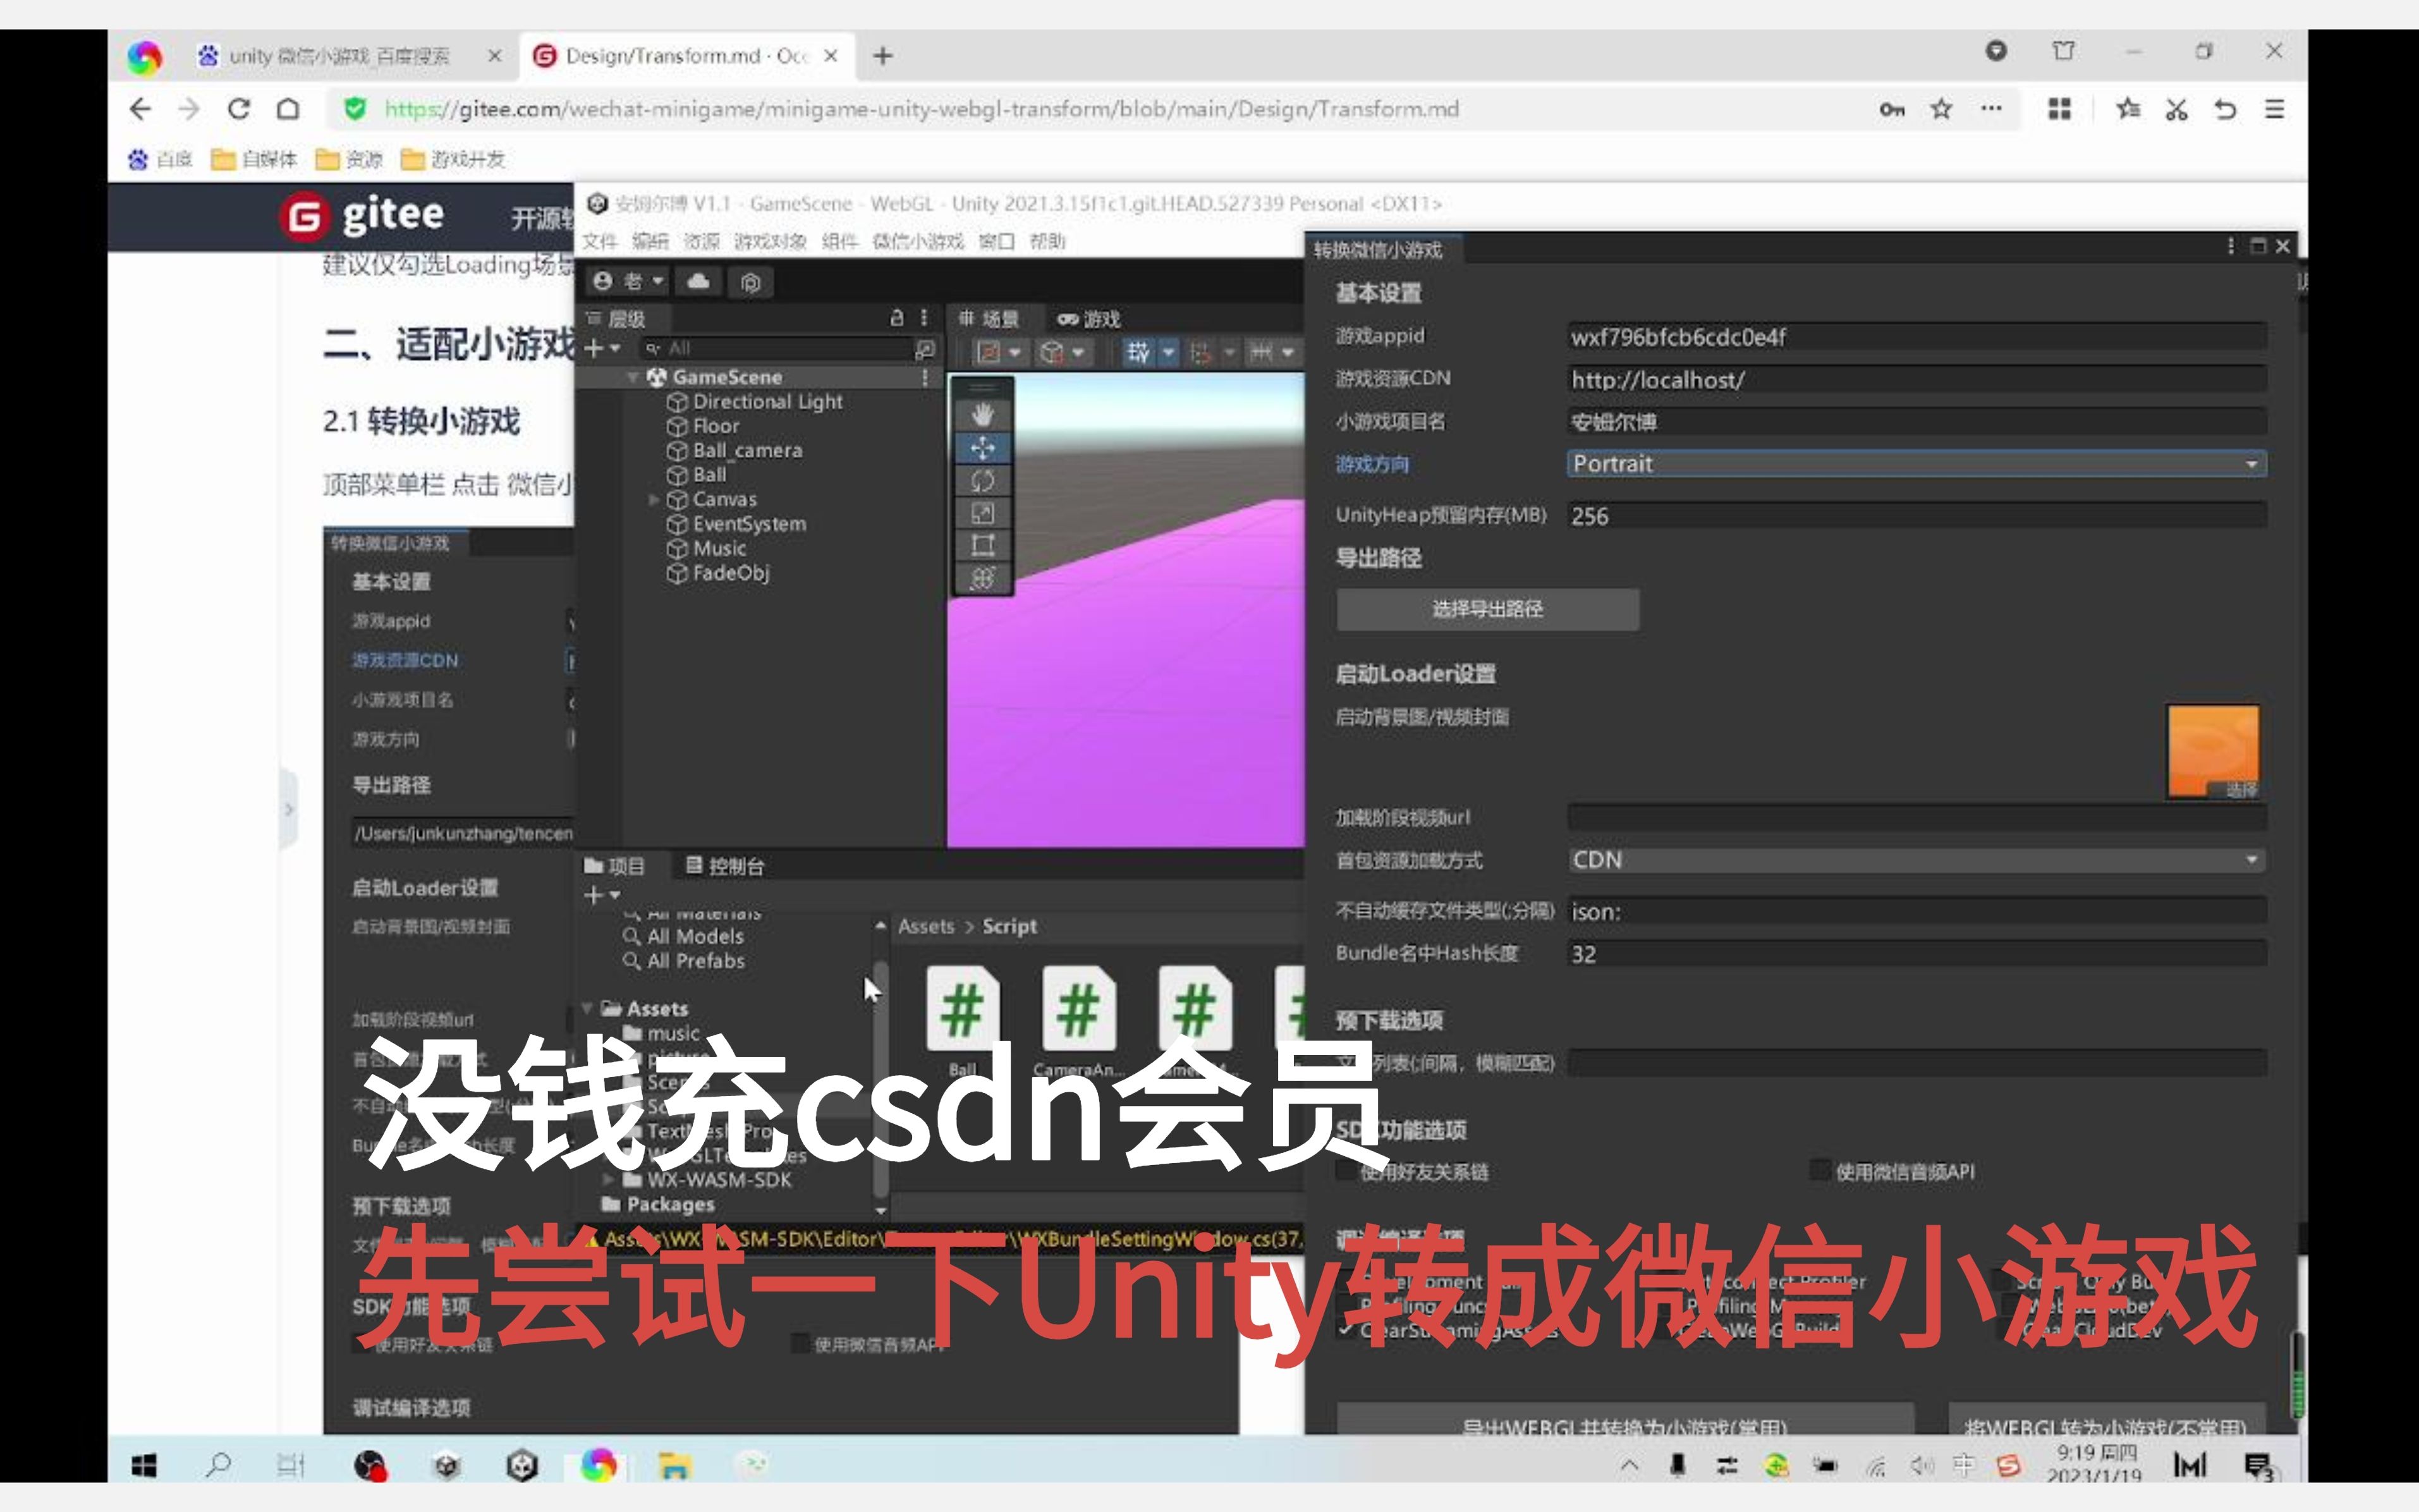Image resolution: width=2419 pixels, height=1512 pixels.
Task: Open 游戏方向 Portrait dropdown
Action: click(x=1915, y=464)
